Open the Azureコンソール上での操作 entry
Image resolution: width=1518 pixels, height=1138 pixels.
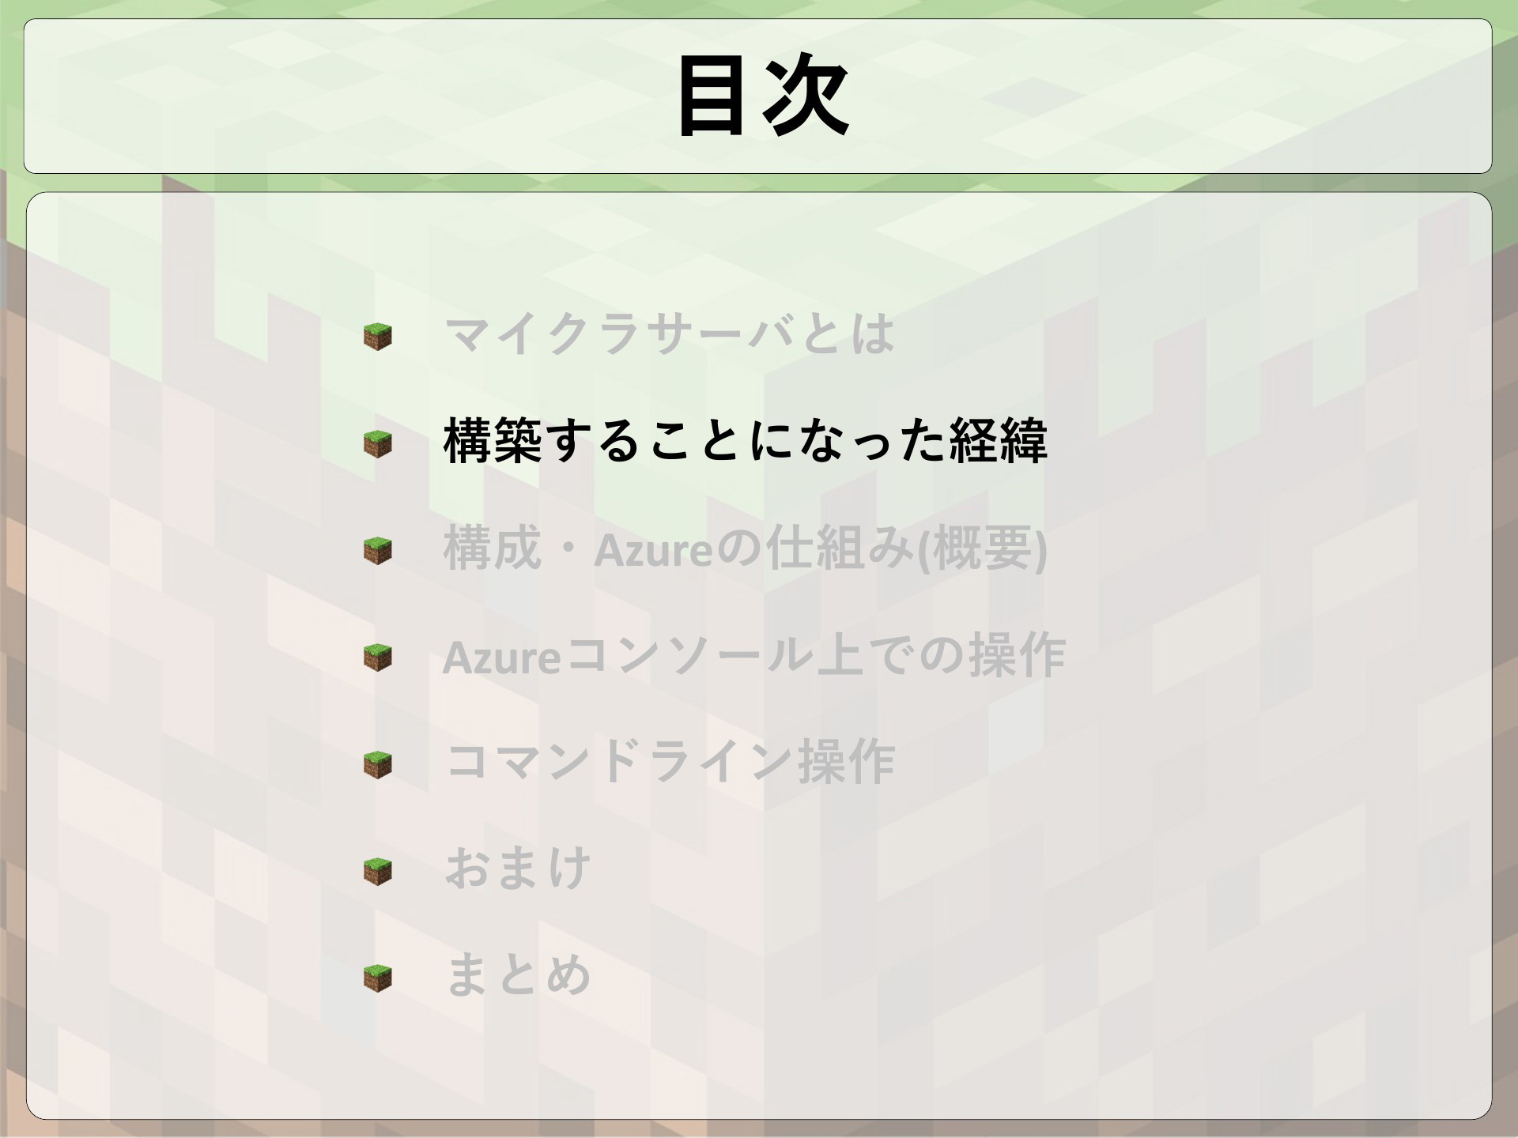click(x=754, y=655)
